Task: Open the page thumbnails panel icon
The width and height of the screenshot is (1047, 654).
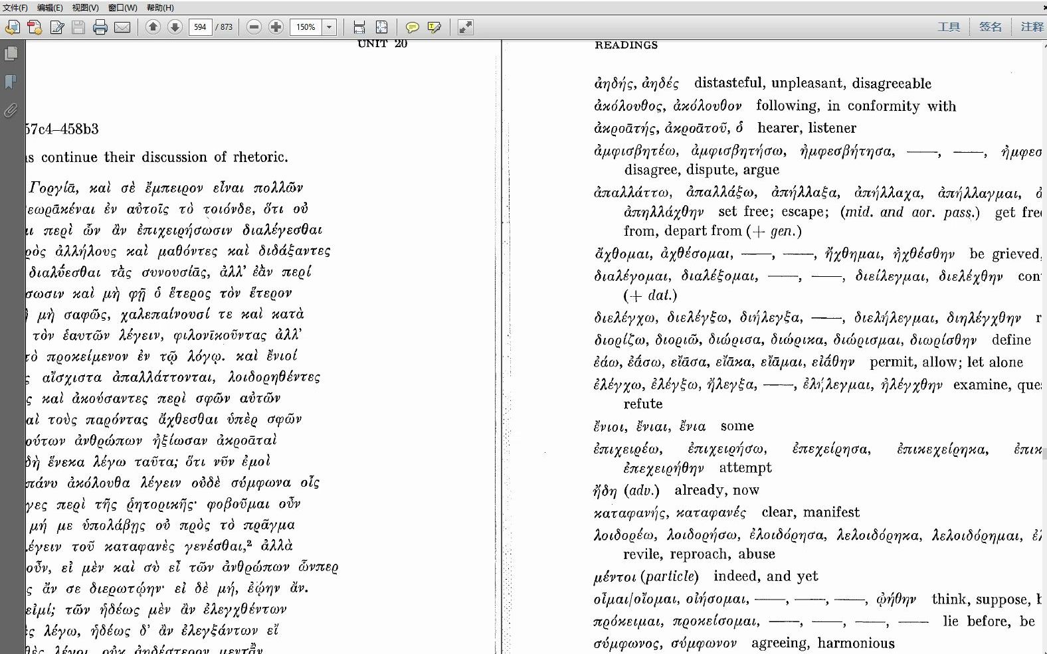Action: (x=11, y=53)
